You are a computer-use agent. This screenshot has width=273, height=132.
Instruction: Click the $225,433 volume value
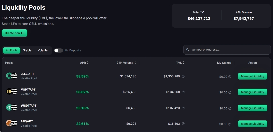coord(129,92)
